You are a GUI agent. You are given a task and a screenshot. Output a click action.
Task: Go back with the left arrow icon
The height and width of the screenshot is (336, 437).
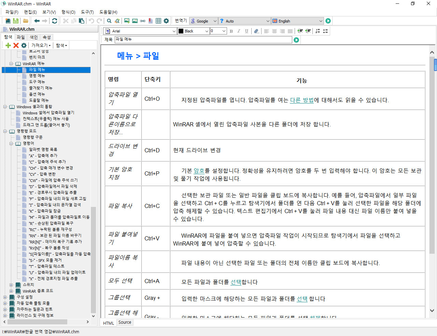click(x=37, y=21)
